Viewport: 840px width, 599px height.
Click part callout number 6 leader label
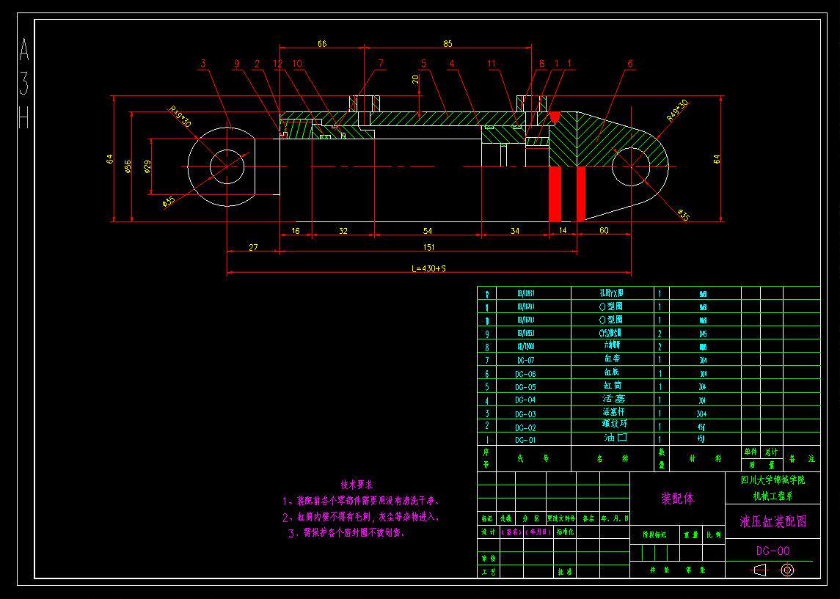click(x=630, y=63)
